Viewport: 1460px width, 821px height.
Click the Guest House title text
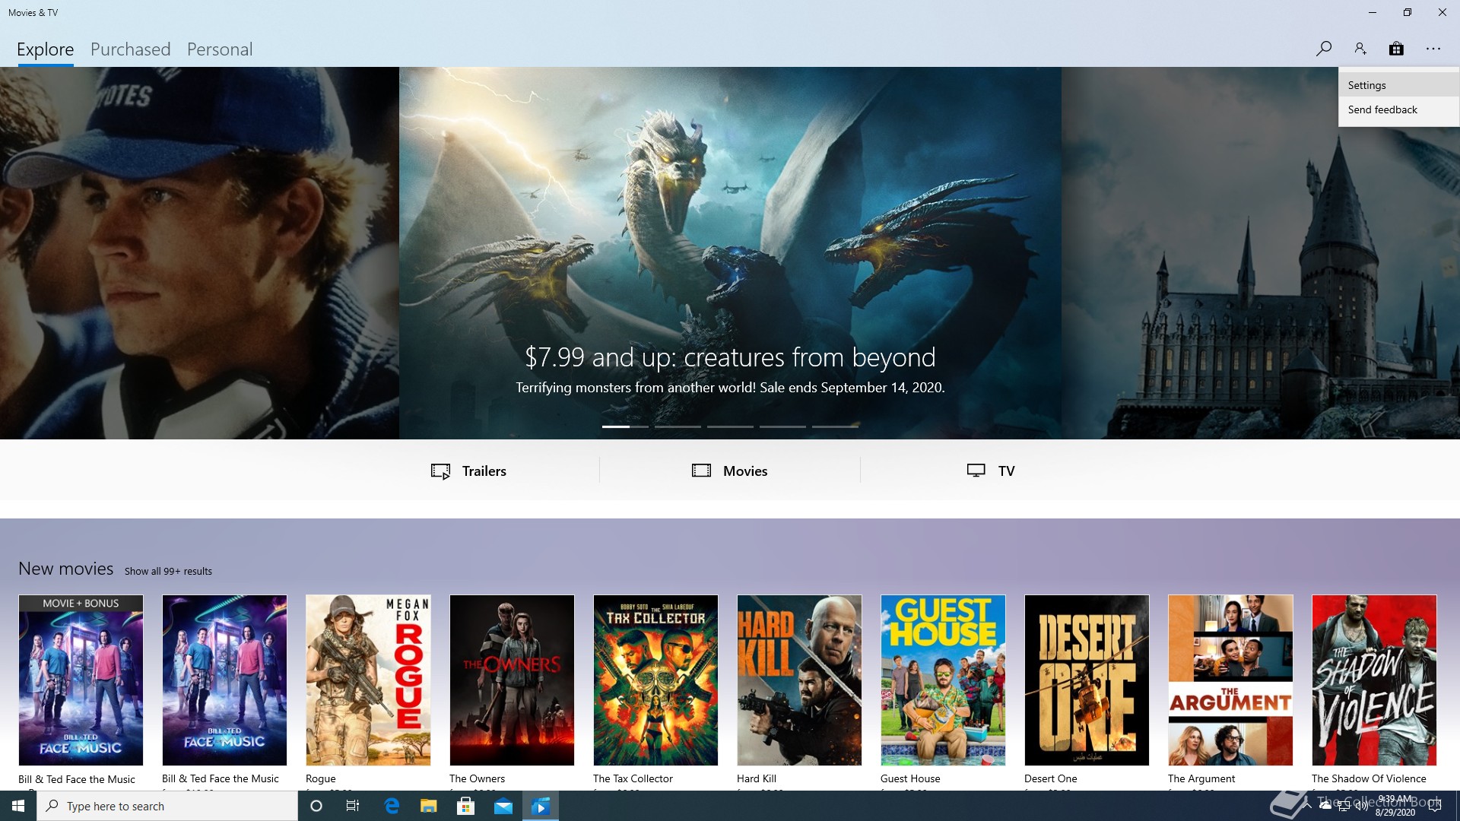910,778
